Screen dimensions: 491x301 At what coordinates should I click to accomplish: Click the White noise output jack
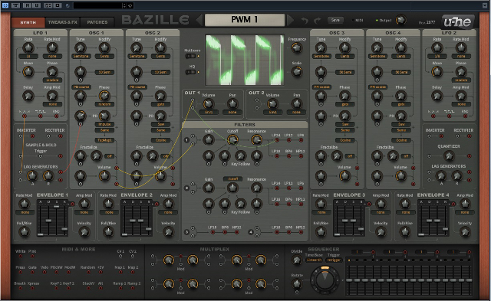point(21,256)
